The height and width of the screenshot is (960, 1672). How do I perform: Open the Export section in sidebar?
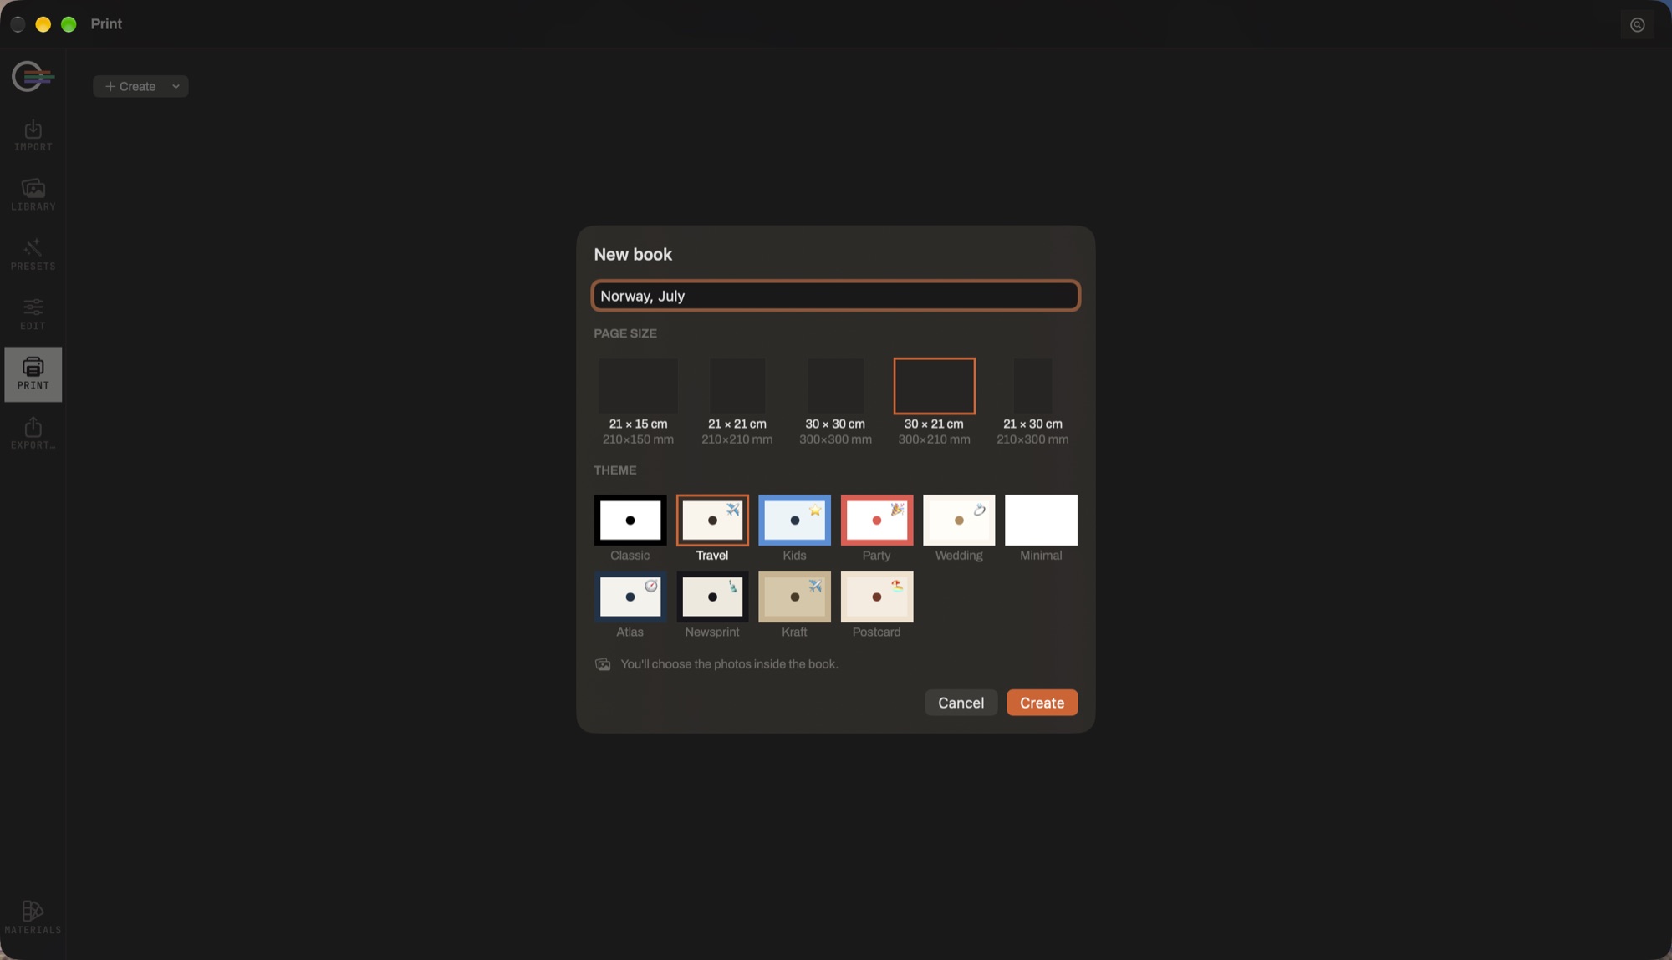pyautogui.click(x=33, y=434)
